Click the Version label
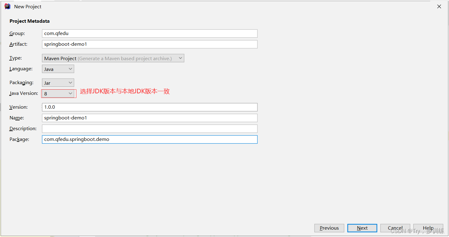Screen dimensions: 449x237 click(x=19, y=107)
